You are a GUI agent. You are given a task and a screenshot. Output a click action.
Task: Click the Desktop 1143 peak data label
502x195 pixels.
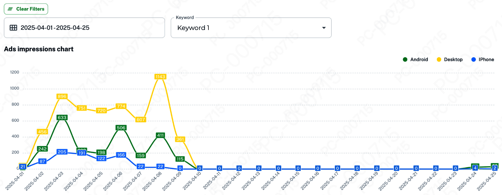(x=160, y=77)
